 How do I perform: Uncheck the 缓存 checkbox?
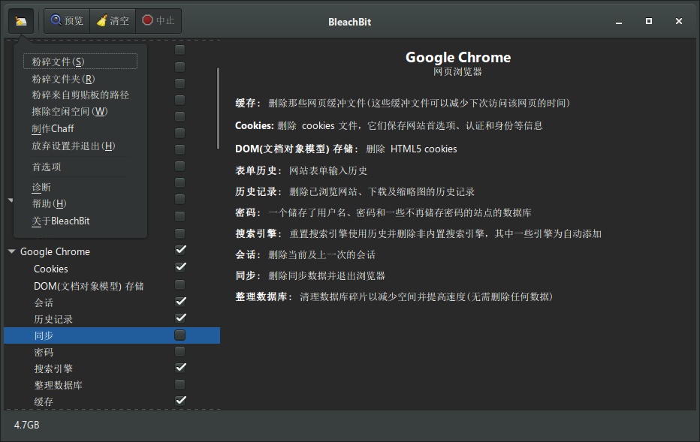[x=180, y=400]
